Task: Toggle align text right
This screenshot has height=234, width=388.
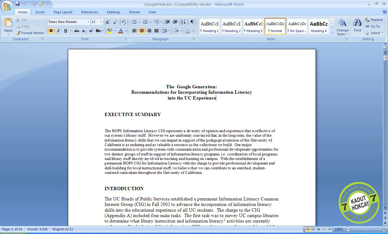Action: 149,31
